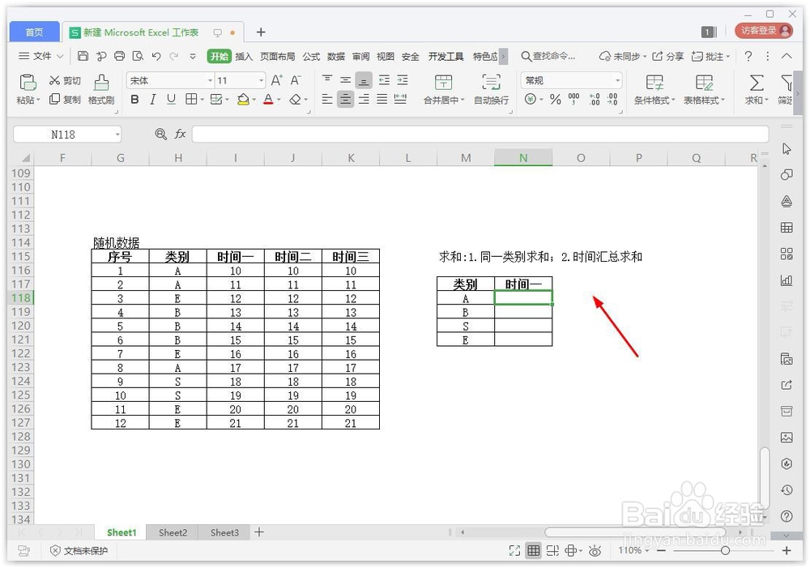The width and height of the screenshot is (810, 568).
Task: Toggle full screen view in status bar
Action: (514, 551)
